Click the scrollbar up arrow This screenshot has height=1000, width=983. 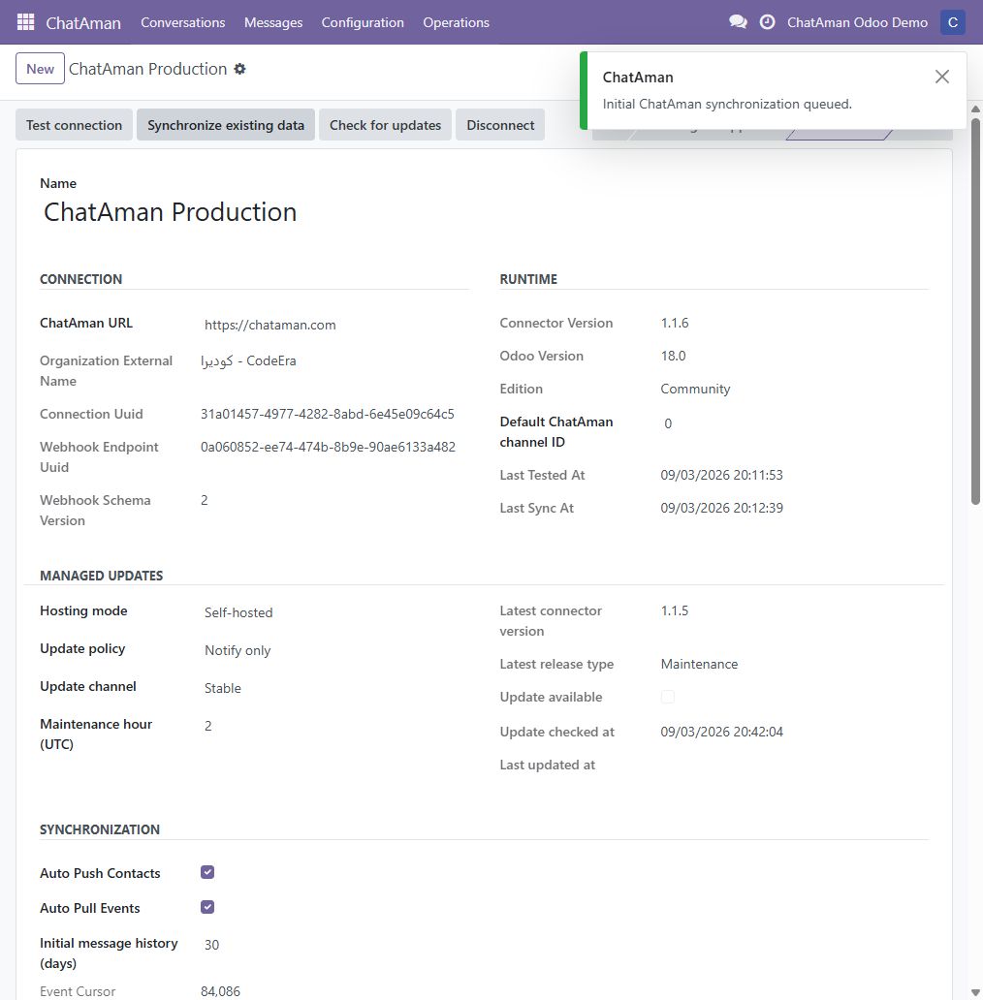975,109
